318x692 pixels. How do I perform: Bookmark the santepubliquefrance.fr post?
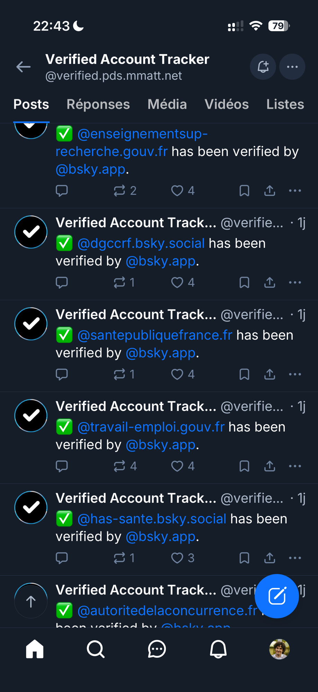[x=244, y=374]
